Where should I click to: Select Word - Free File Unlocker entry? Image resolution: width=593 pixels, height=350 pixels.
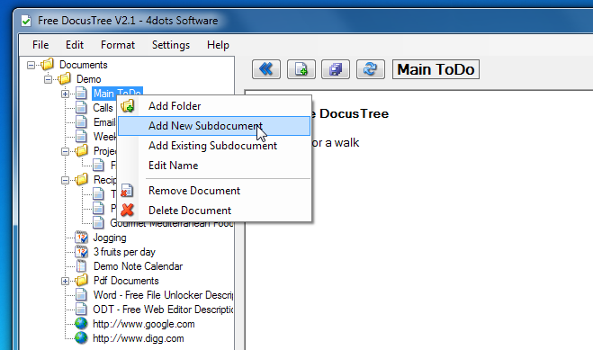click(163, 295)
